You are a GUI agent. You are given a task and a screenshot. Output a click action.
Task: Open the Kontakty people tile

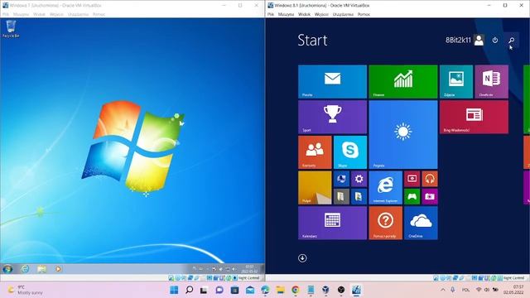click(x=315, y=152)
